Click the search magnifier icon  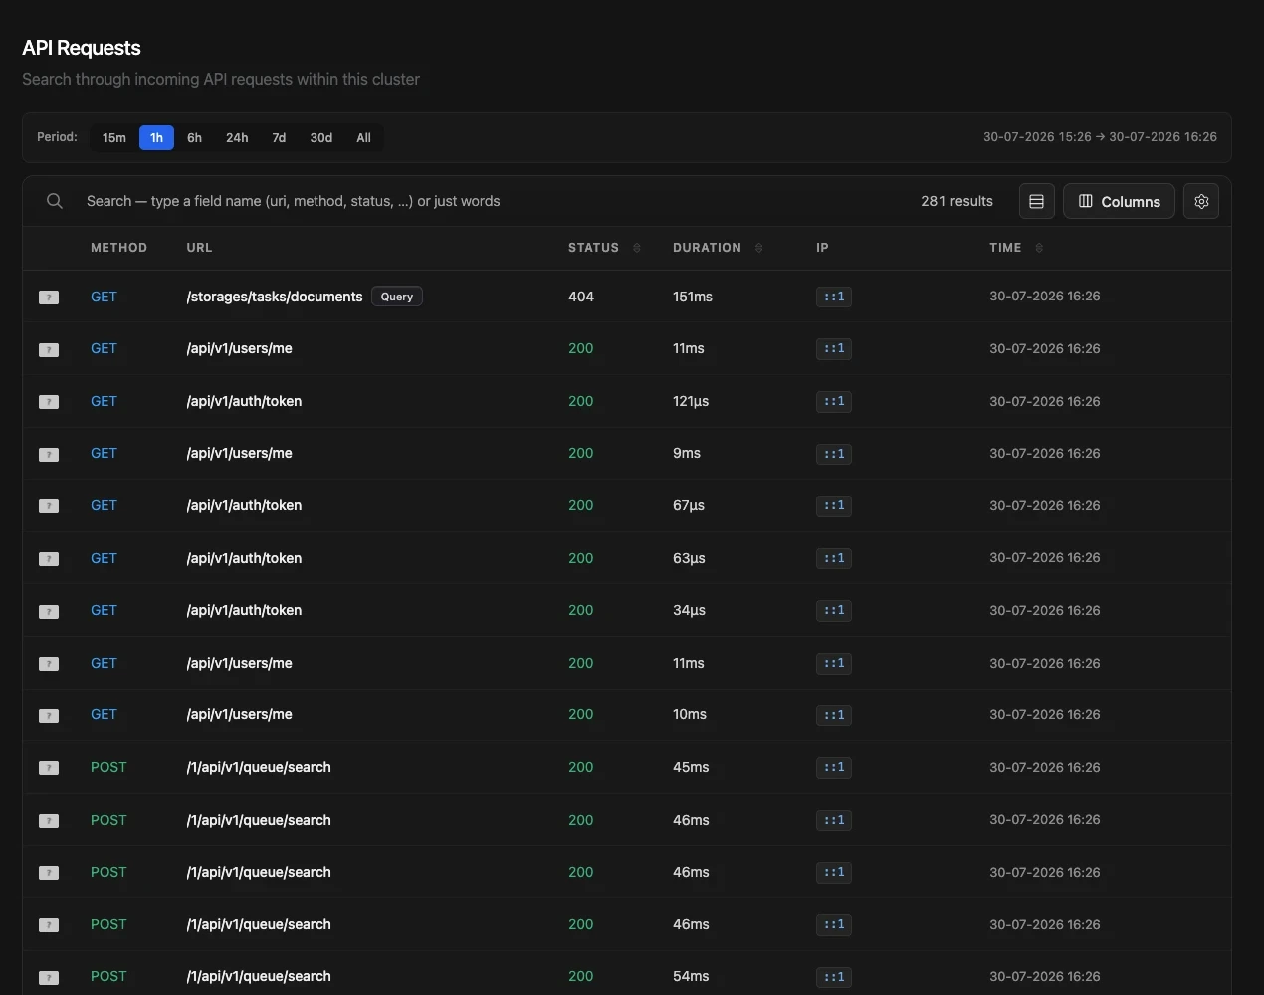[x=55, y=201]
